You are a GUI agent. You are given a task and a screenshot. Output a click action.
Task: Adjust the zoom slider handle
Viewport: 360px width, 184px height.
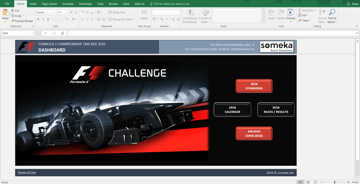point(335,182)
